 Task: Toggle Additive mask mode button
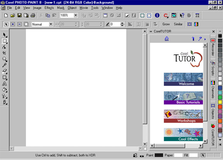13,24
